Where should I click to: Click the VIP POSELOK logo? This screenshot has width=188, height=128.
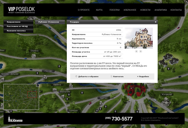pyautogui.click(x=21, y=10)
